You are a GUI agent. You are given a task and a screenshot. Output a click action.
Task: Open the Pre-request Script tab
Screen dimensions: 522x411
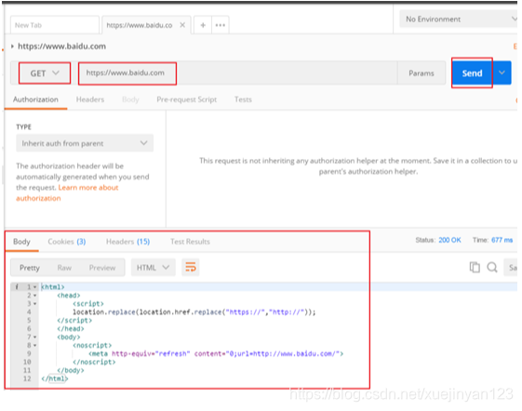tap(186, 99)
